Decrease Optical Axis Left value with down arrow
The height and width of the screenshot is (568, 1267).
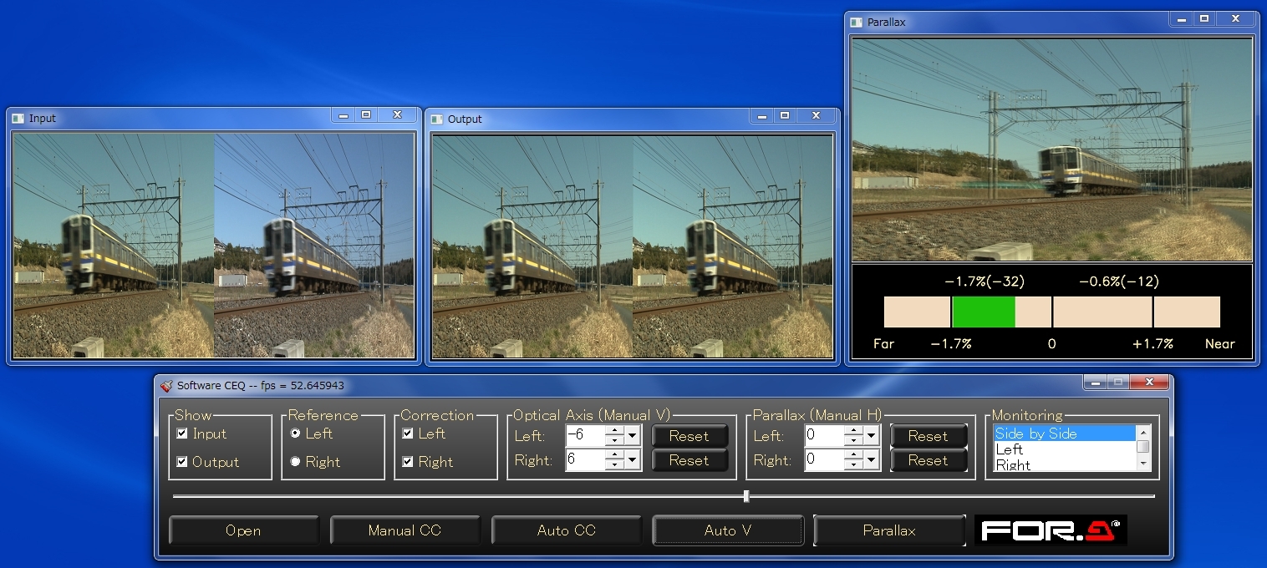click(x=615, y=440)
